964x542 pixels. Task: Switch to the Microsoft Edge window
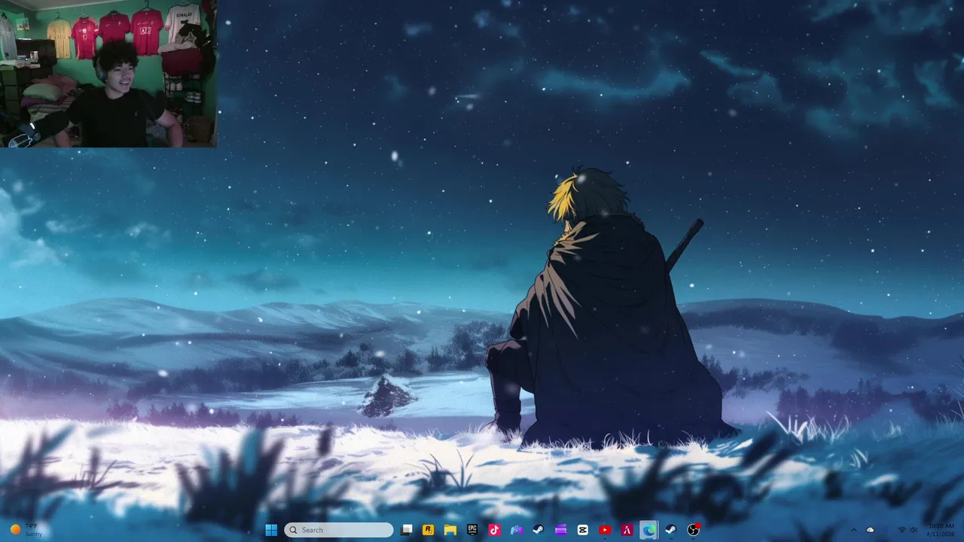pos(648,530)
